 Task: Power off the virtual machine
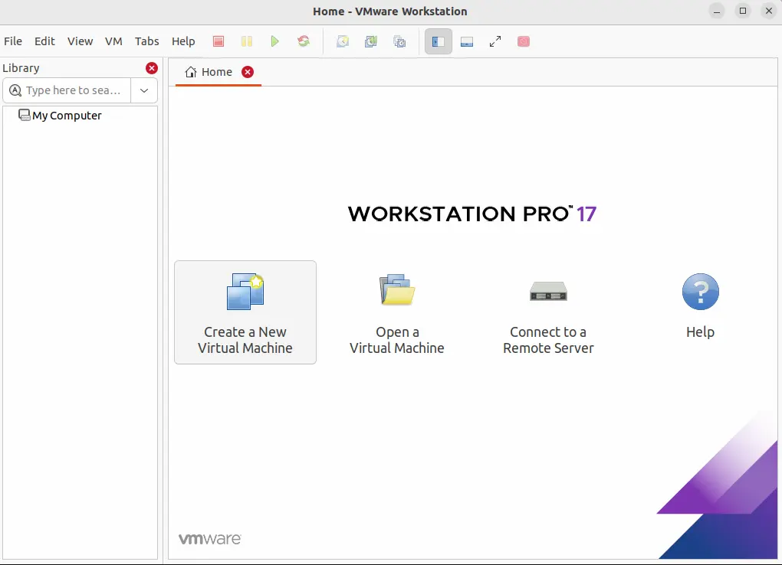coord(218,41)
